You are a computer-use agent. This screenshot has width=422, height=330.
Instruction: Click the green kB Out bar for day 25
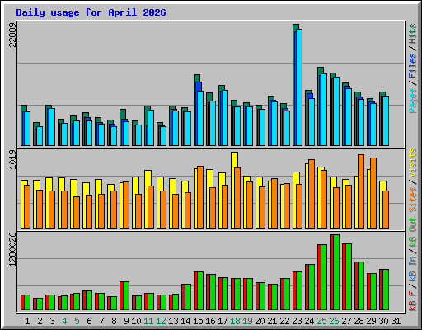click(324, 277)
